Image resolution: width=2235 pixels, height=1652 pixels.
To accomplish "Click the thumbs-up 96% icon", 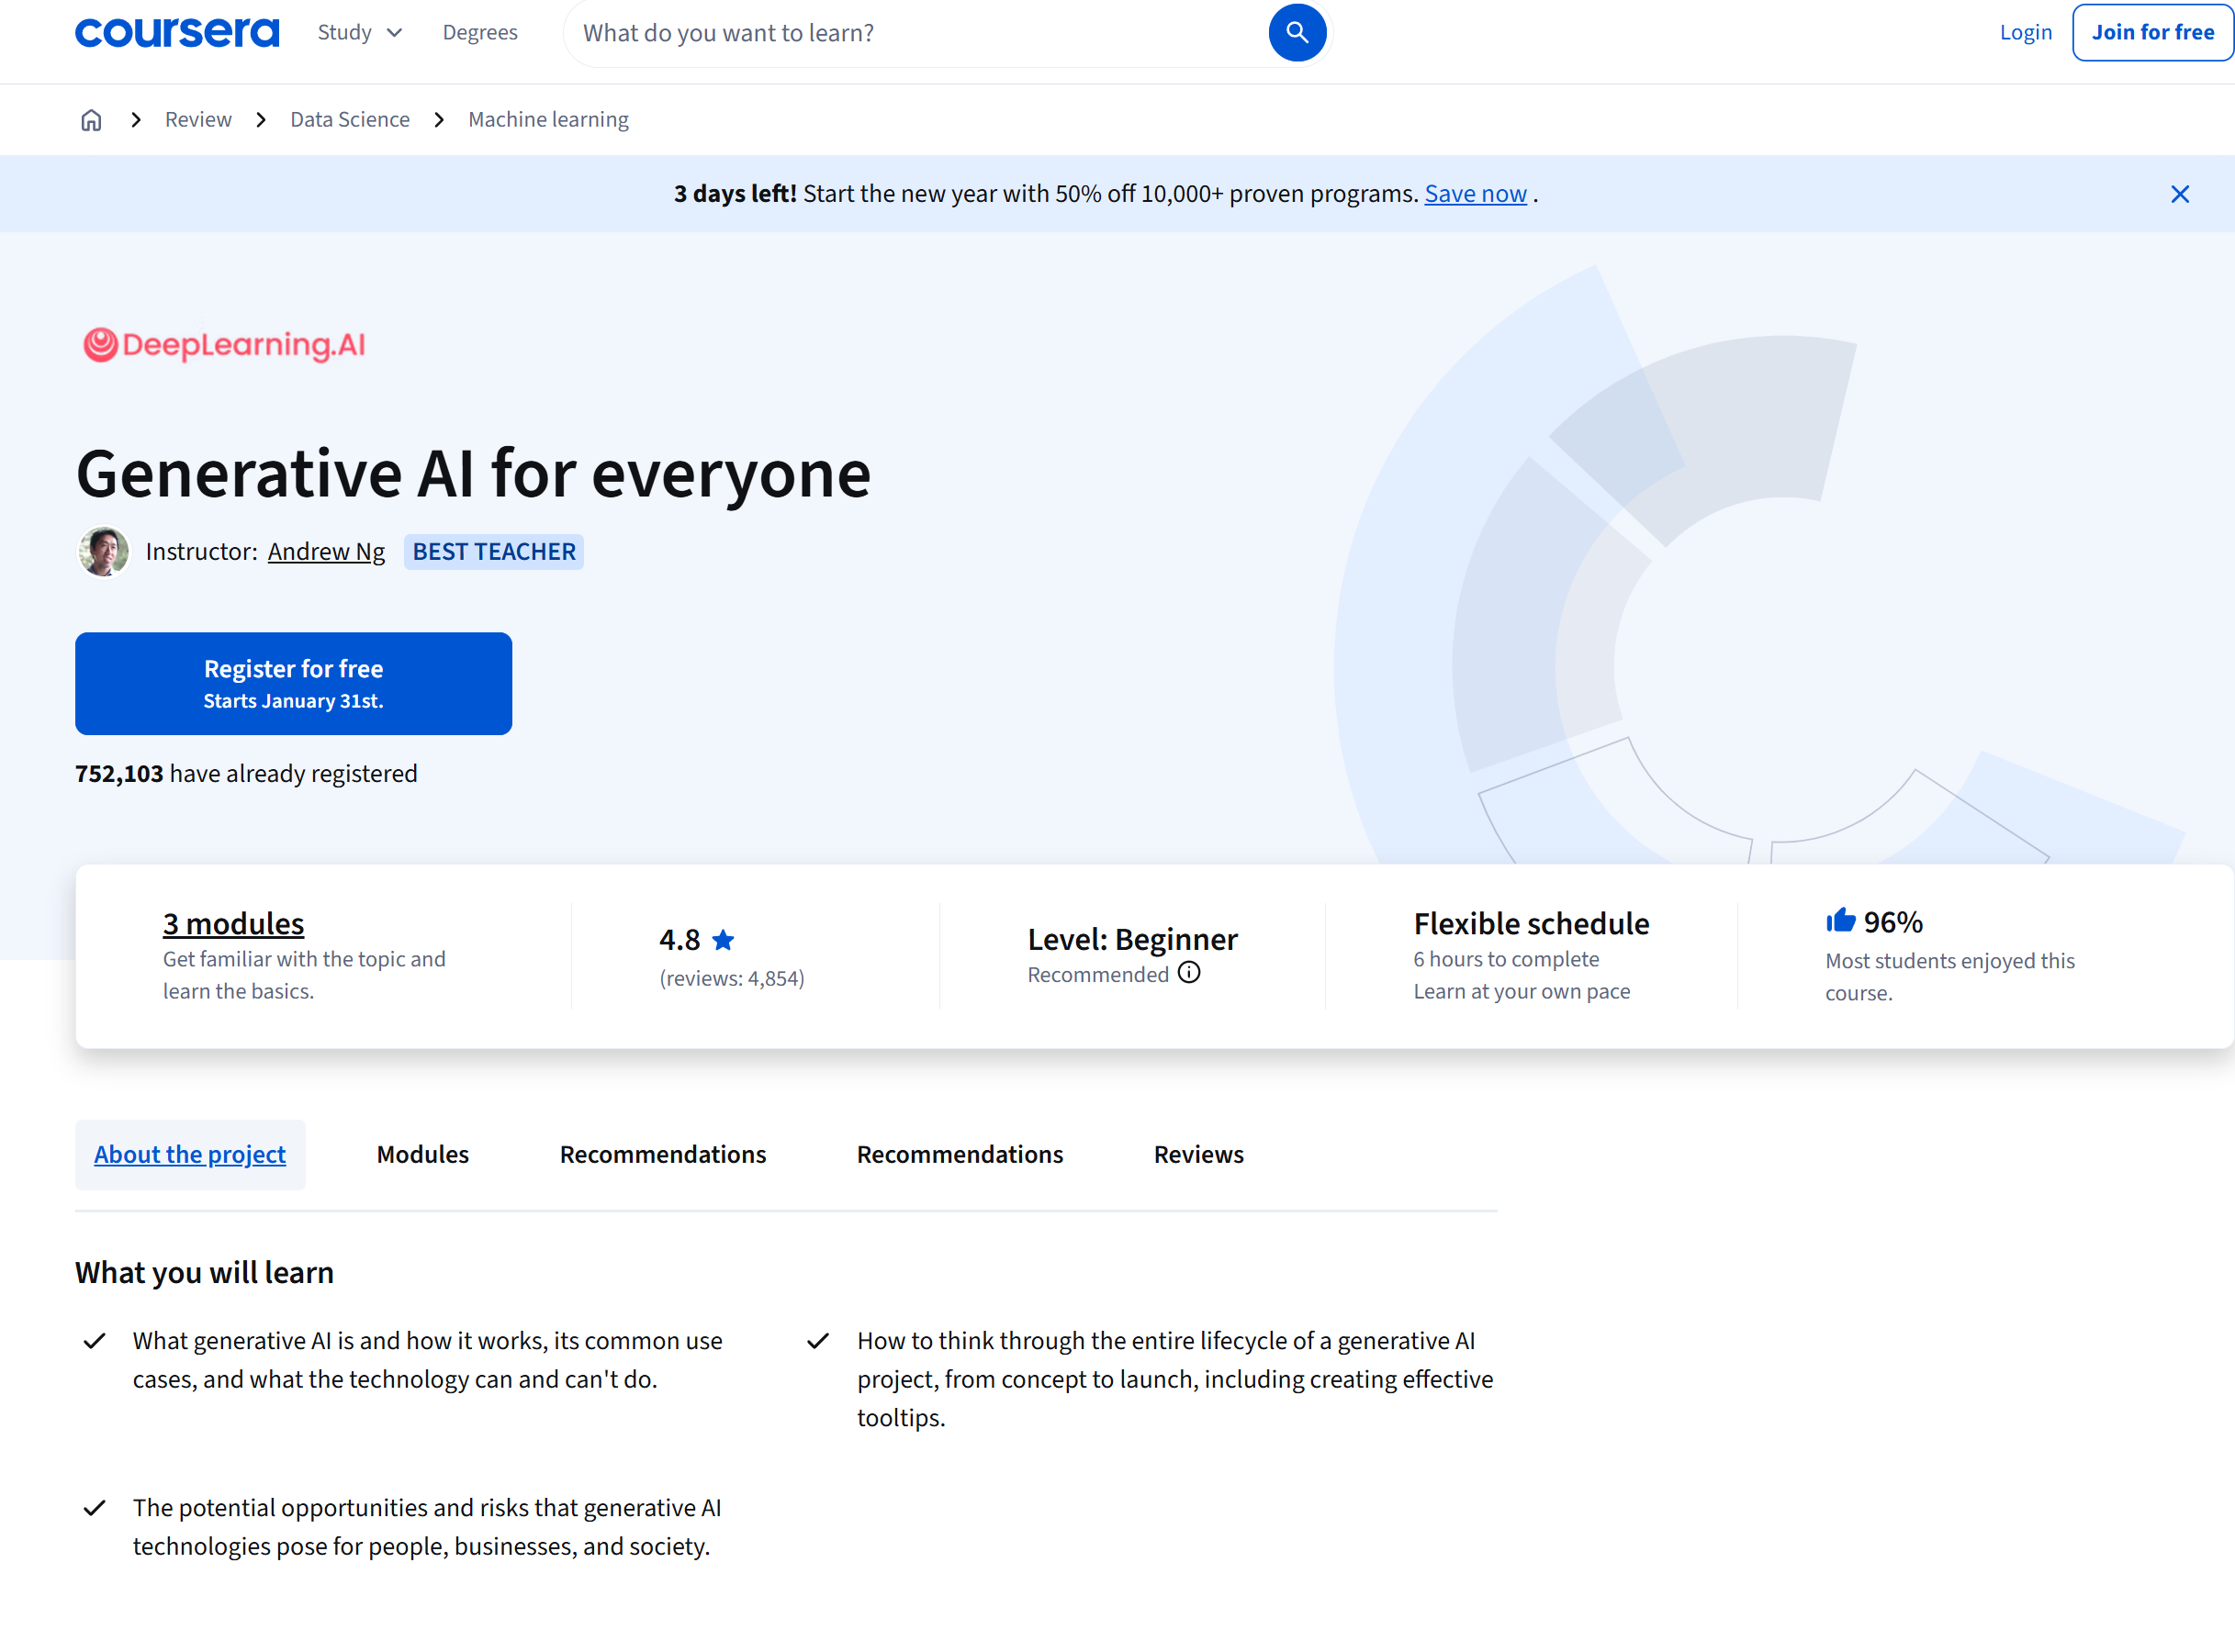I will point(1840,921).
